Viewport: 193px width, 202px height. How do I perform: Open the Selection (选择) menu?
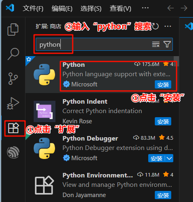tap(91, 9)
